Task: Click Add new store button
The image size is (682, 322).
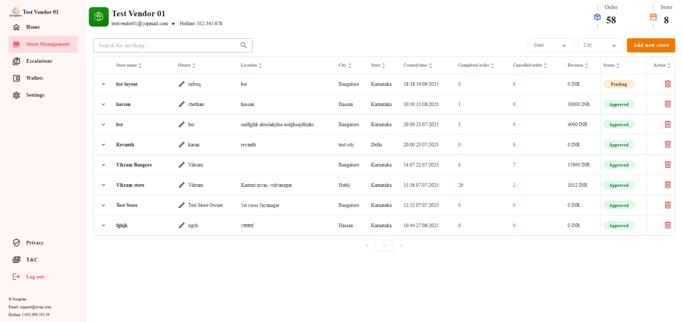Action: (x=650, y=46)
